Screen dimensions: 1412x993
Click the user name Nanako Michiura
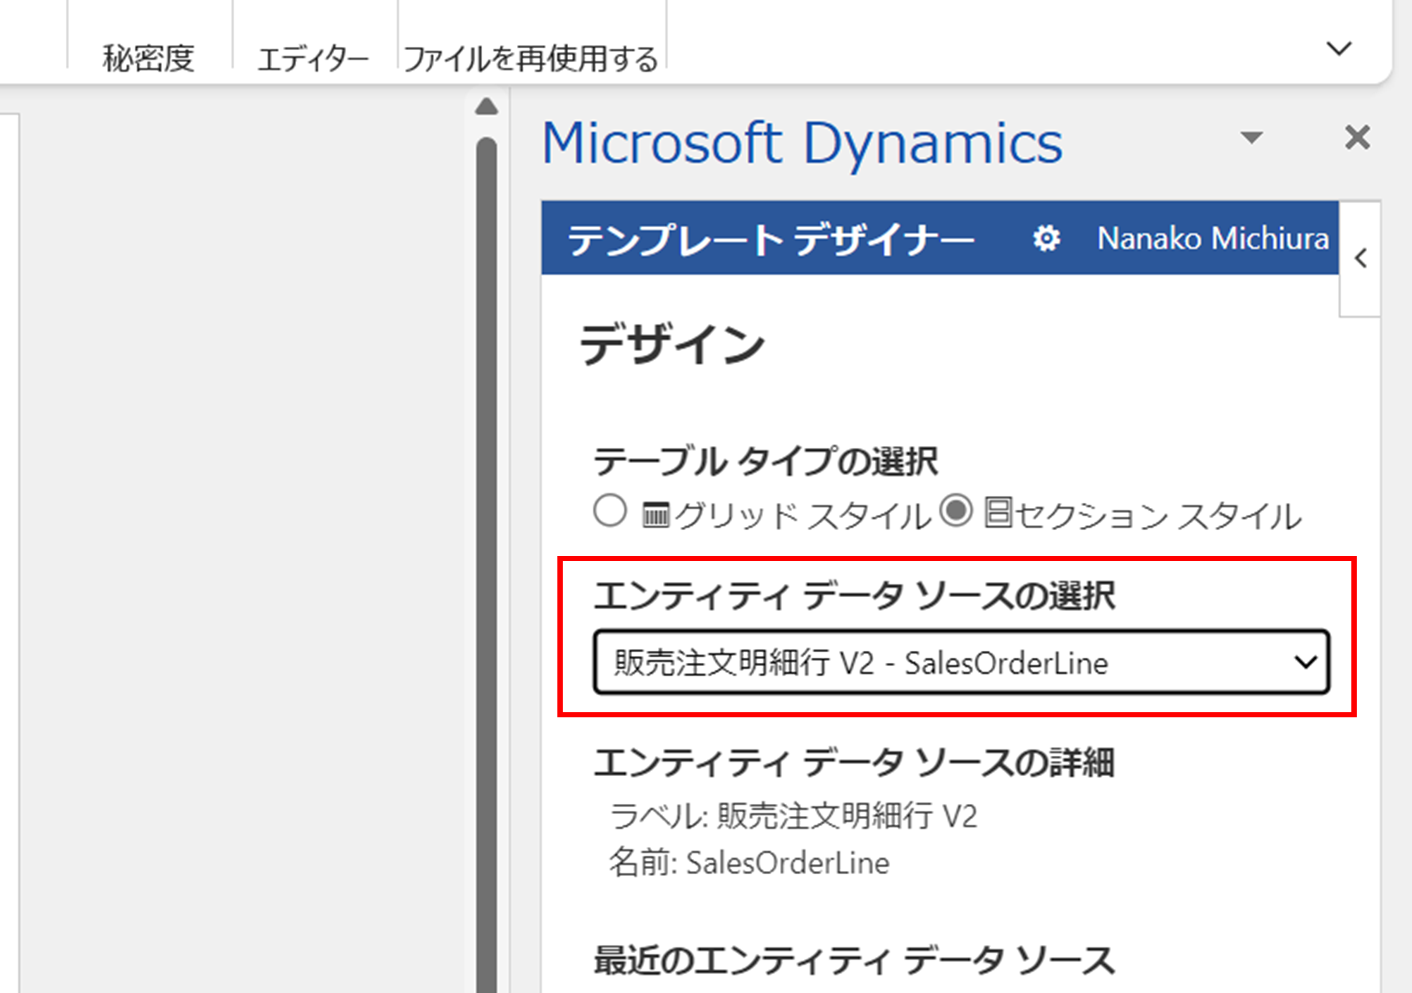(x=1213, y=239)
